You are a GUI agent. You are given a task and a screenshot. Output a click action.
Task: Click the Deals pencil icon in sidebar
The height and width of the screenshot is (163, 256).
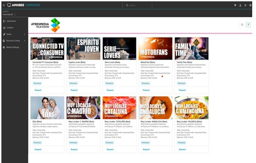tap(4, 34)
